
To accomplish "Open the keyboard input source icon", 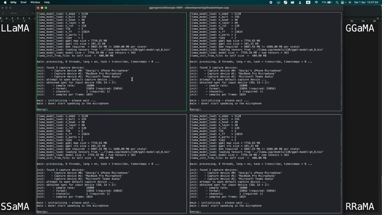I will [308, 2].
